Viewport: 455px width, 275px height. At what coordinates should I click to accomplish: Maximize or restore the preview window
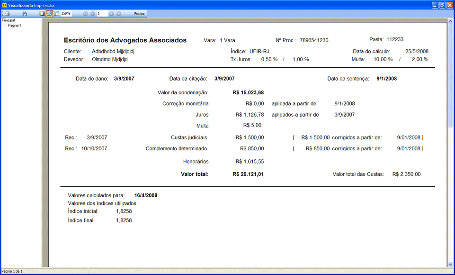[x=442, y=5]
